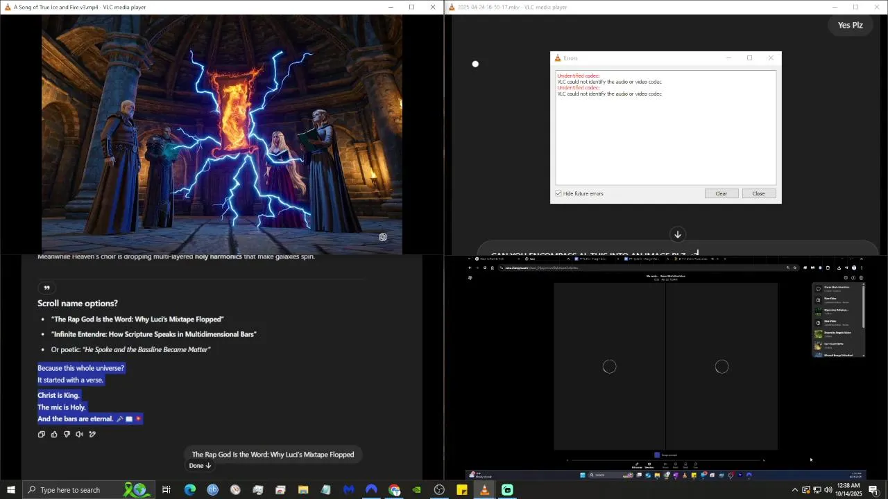The height and width of the screenshot is (499, 888).
Task: Open File Explorer from the taskbar
Action: pyautogui.click(x=303, y=490)
